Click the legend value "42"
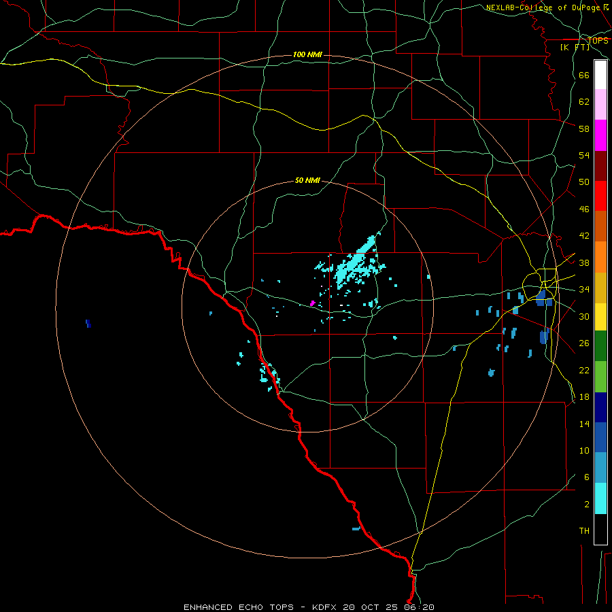This screenshot has width=612, height=612. [584, 236]
